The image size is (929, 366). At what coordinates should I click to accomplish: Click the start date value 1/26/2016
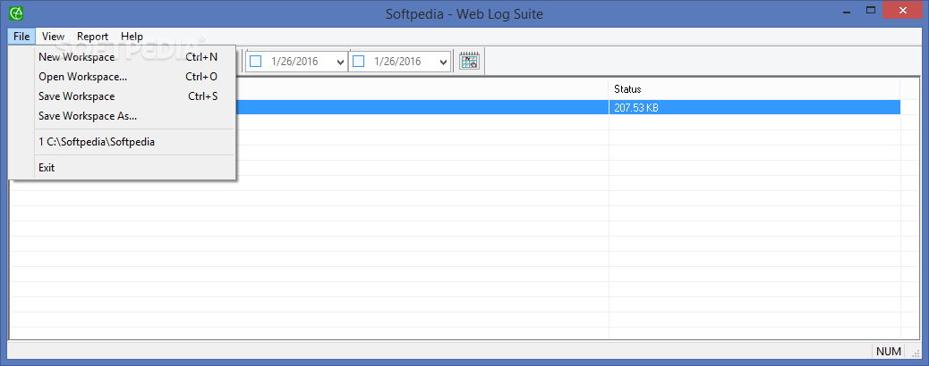(294, 61)
